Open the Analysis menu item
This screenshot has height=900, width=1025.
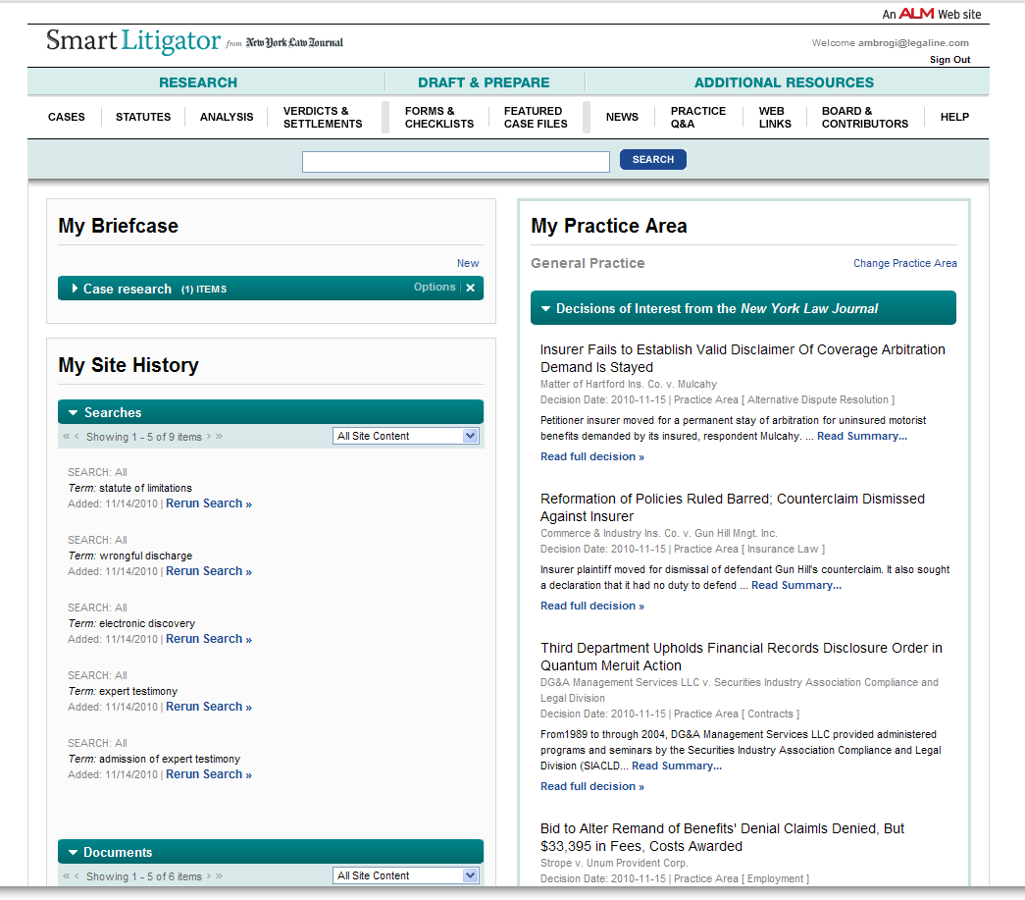227,117
